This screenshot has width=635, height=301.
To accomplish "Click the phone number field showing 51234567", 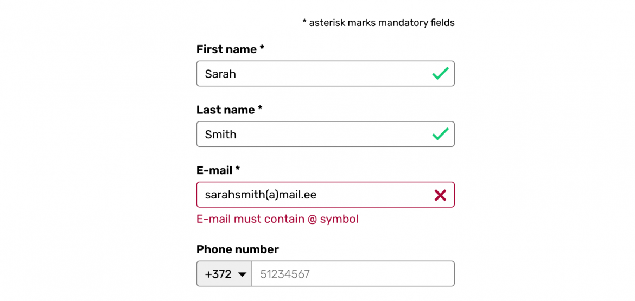I will click(353, 274).
